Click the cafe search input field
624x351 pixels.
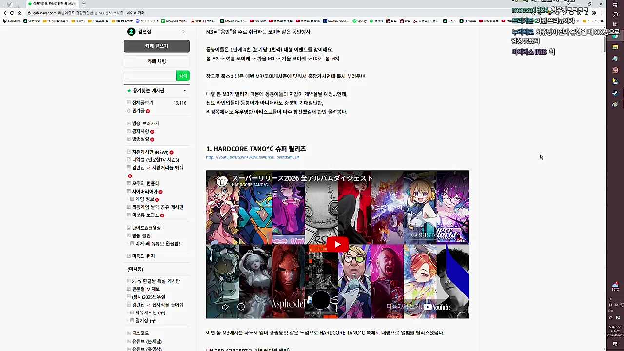[150, 76]
